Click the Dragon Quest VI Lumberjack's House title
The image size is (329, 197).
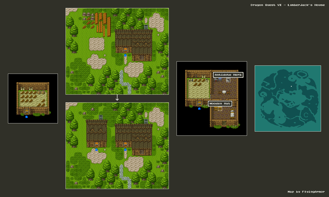288,5
